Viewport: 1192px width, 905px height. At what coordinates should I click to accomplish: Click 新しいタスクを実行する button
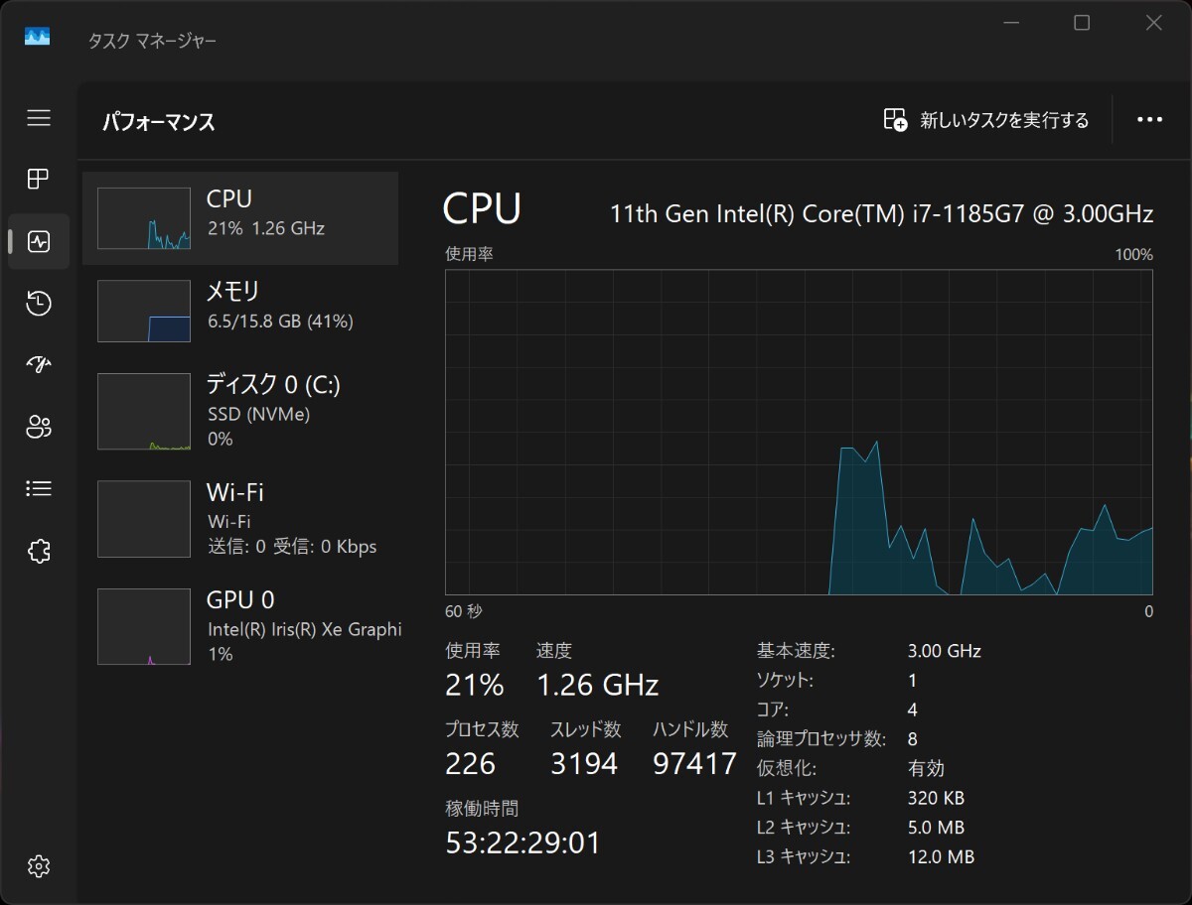pyautogui.click(x=986, y=120)
